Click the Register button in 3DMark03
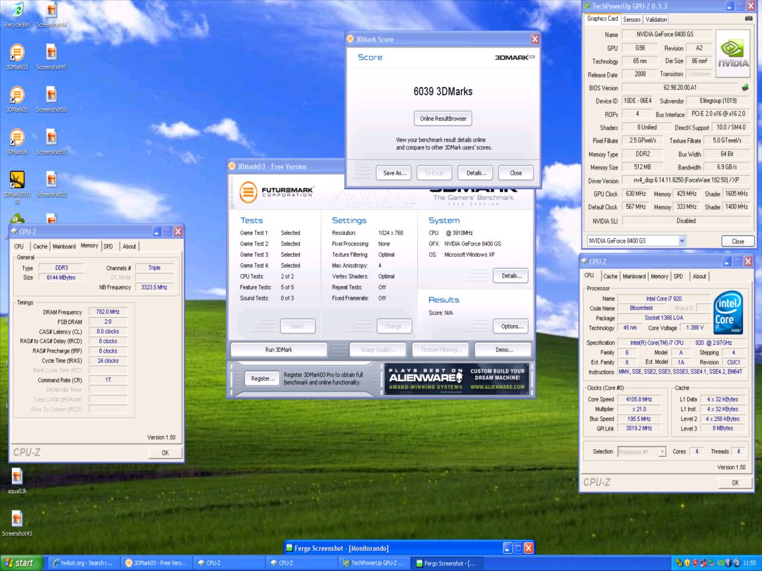Screen dimensions: 762x571 pyautogui.click(x=262, y=378)
